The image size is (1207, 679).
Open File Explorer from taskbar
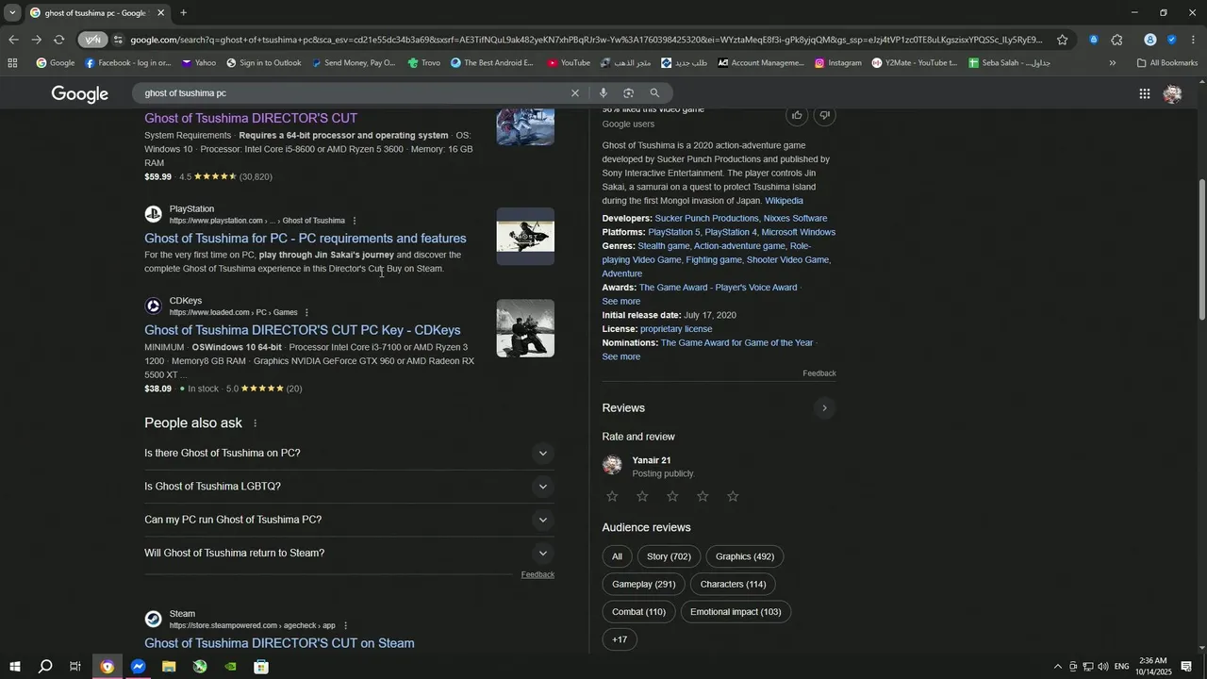click(169, 667)
